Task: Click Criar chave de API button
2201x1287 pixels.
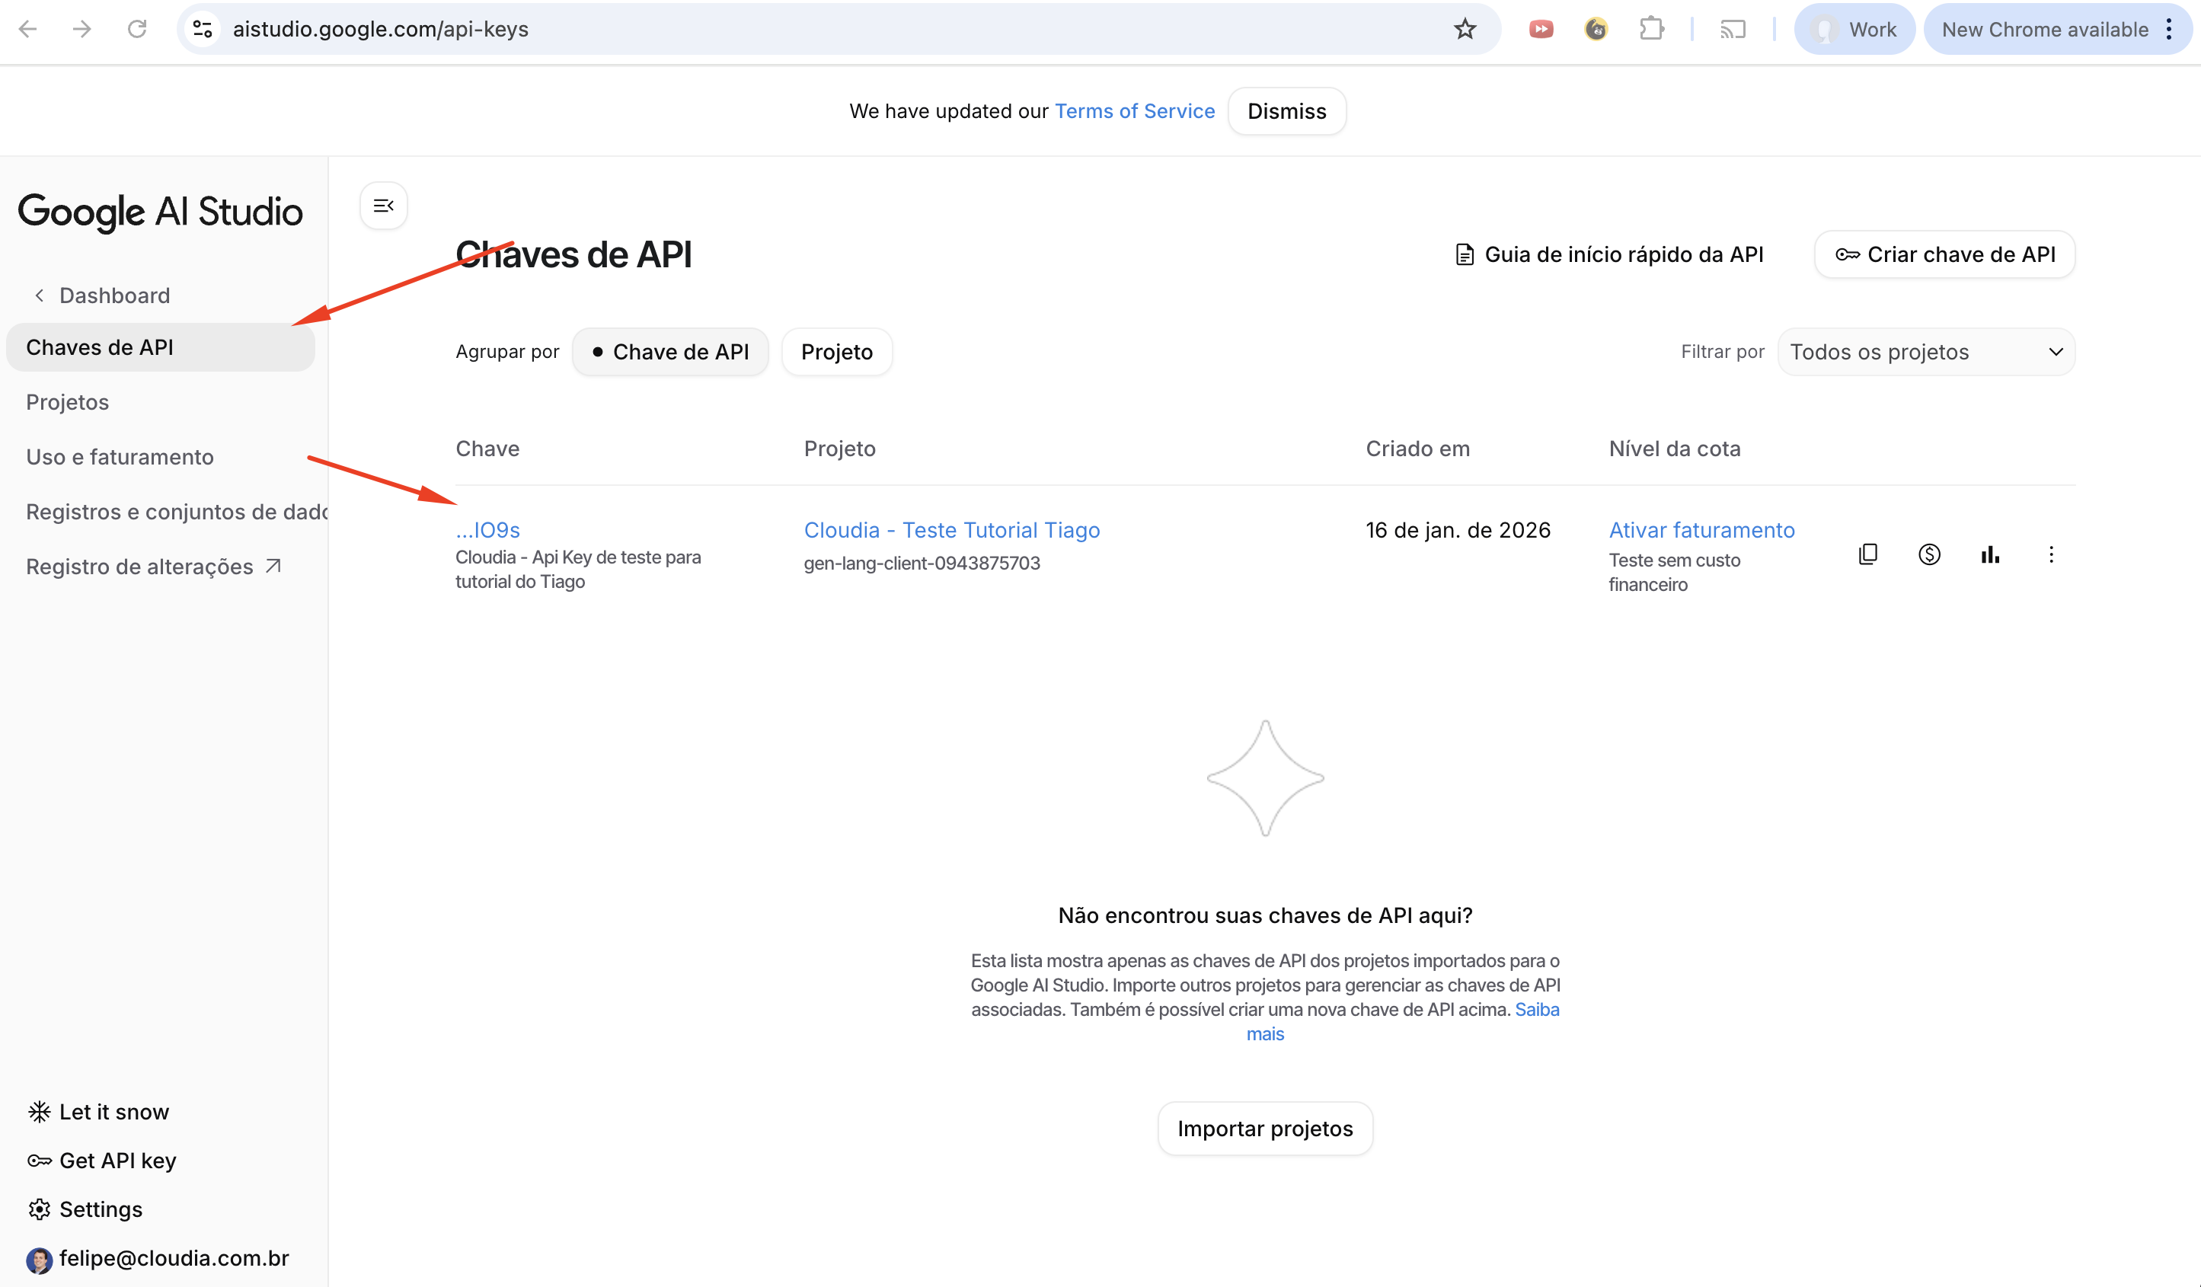Action: pos(1944,254)
